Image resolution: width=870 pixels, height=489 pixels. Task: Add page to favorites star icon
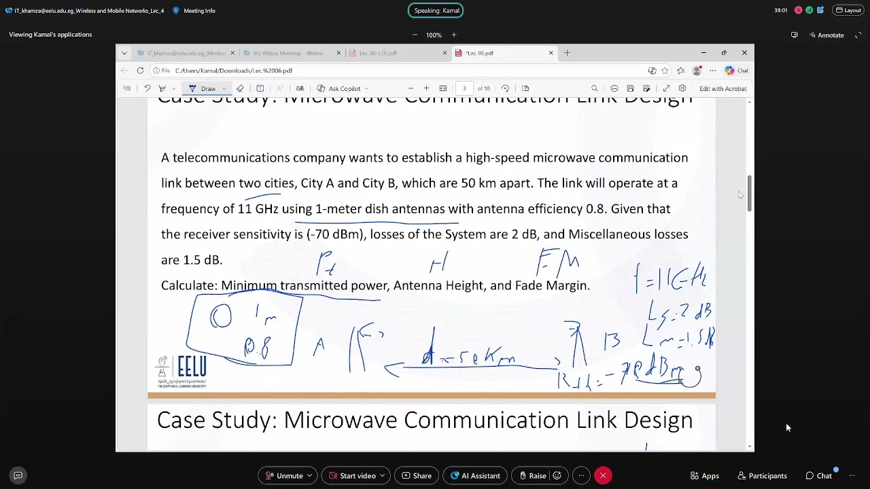665,71
